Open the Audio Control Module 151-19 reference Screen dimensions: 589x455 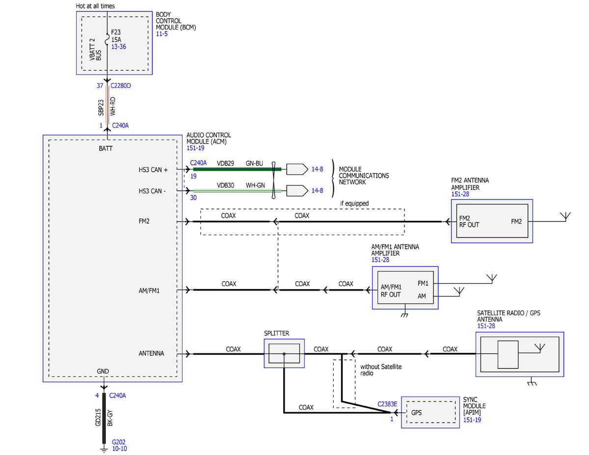[x=196, y=148]
